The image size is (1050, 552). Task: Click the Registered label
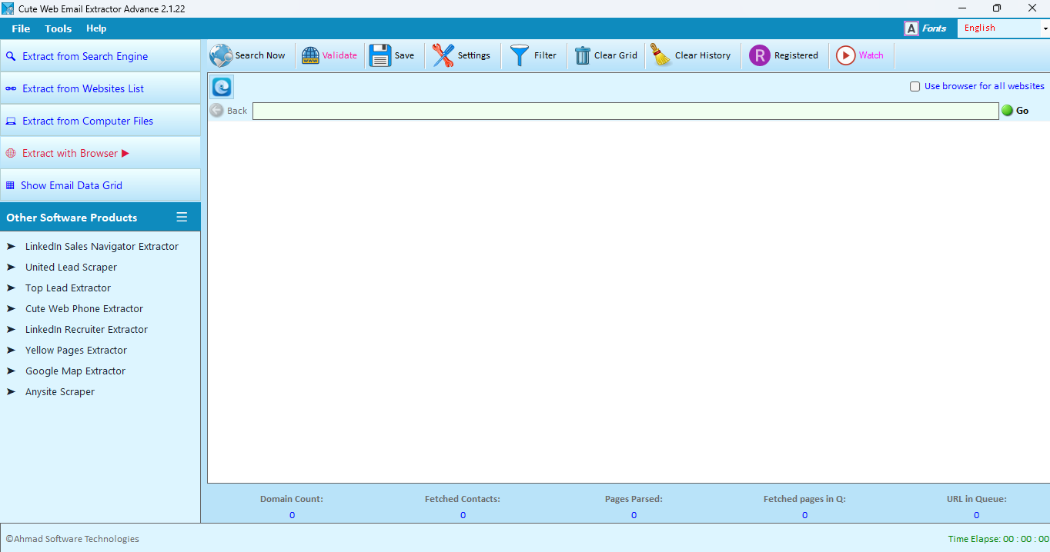pos(796,55)
